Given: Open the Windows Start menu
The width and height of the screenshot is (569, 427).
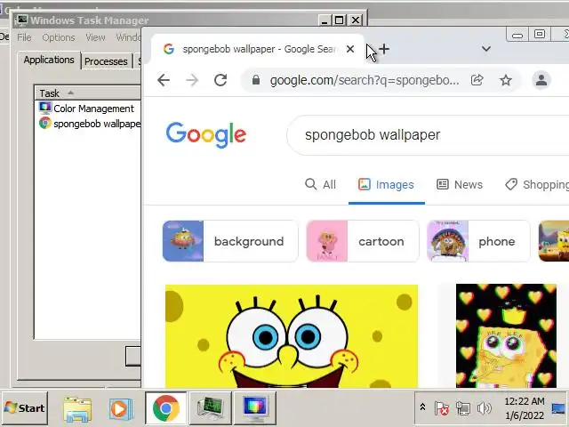Looking at the screenshot, I should click(24, 408).
